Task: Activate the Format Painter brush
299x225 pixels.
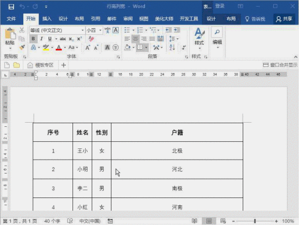Action: pos(22,47)
